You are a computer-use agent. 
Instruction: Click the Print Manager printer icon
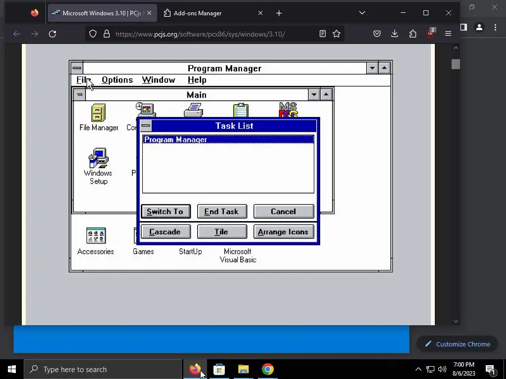point(193,110)
